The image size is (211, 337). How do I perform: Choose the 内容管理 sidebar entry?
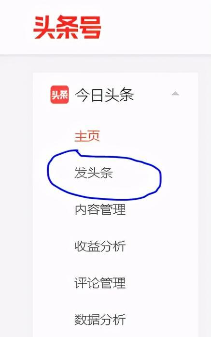100,209
